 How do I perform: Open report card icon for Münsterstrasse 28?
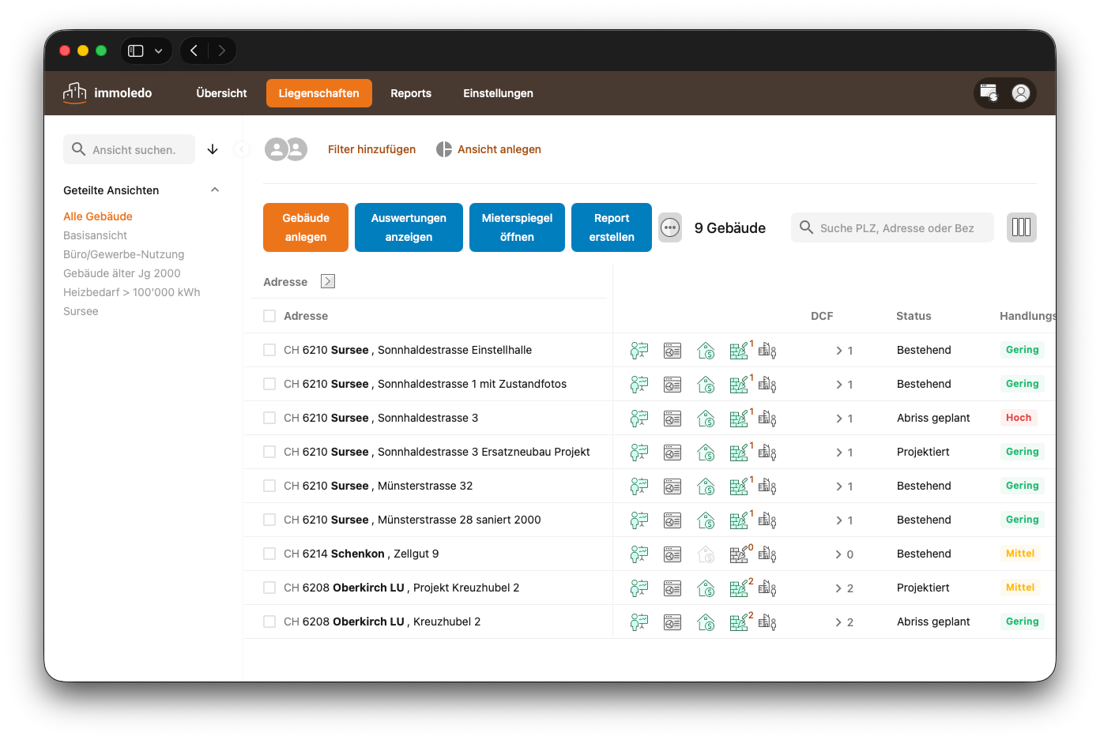(672, 520)
